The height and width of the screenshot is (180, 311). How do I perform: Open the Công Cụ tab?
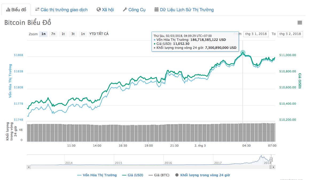[134, 10]
